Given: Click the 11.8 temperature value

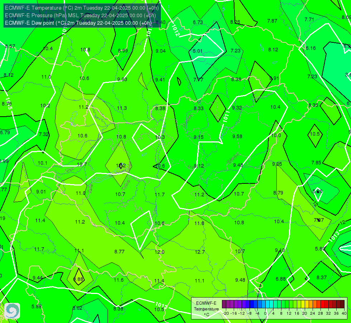Looking at the screenshot, I should 199,223.
